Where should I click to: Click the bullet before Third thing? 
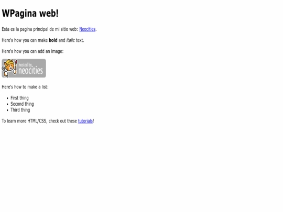[x=7, y=110]
